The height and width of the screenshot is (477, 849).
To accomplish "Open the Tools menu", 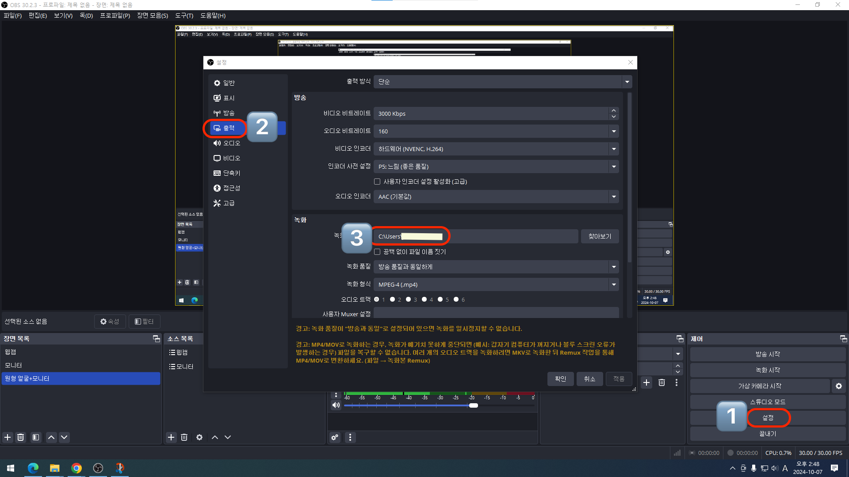I will pyautogui.click(x=184, y=15).
